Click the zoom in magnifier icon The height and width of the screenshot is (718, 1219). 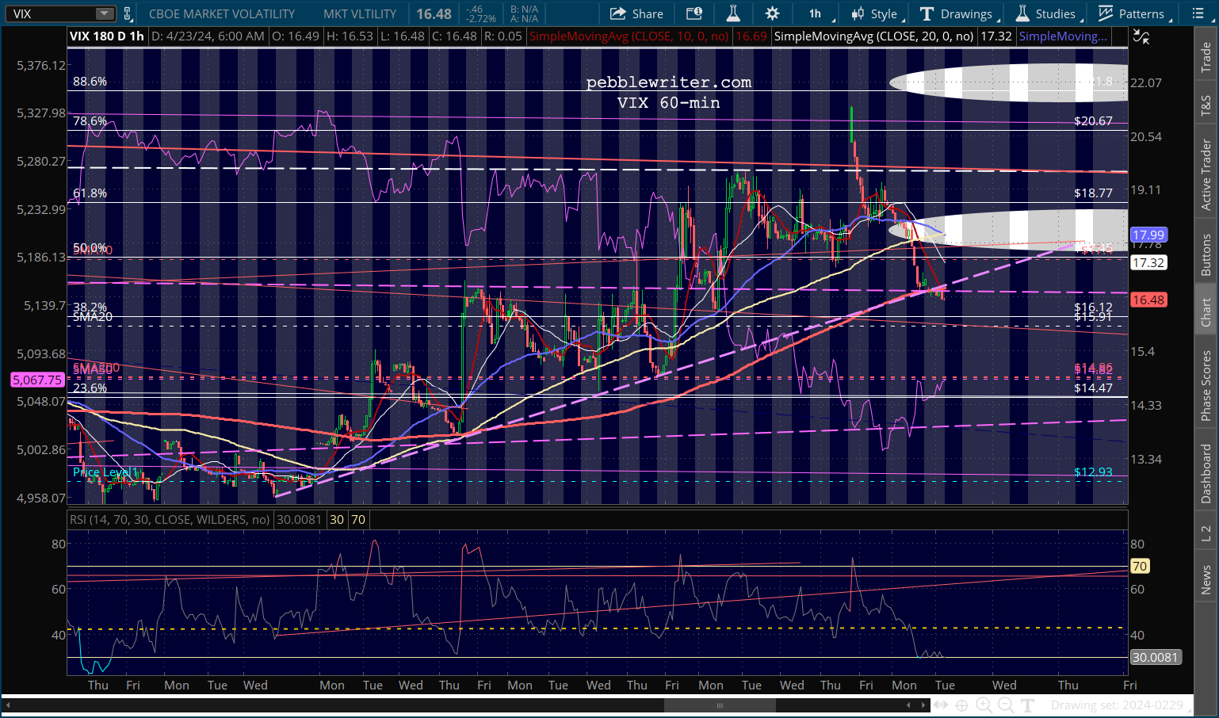[984, 705]
